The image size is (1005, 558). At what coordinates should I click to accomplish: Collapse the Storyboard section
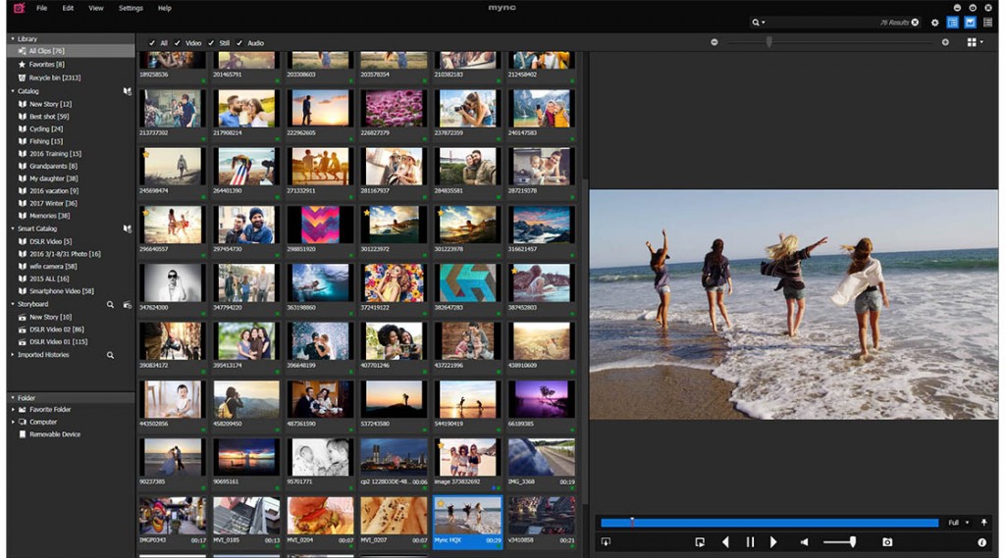click(12, 304)
